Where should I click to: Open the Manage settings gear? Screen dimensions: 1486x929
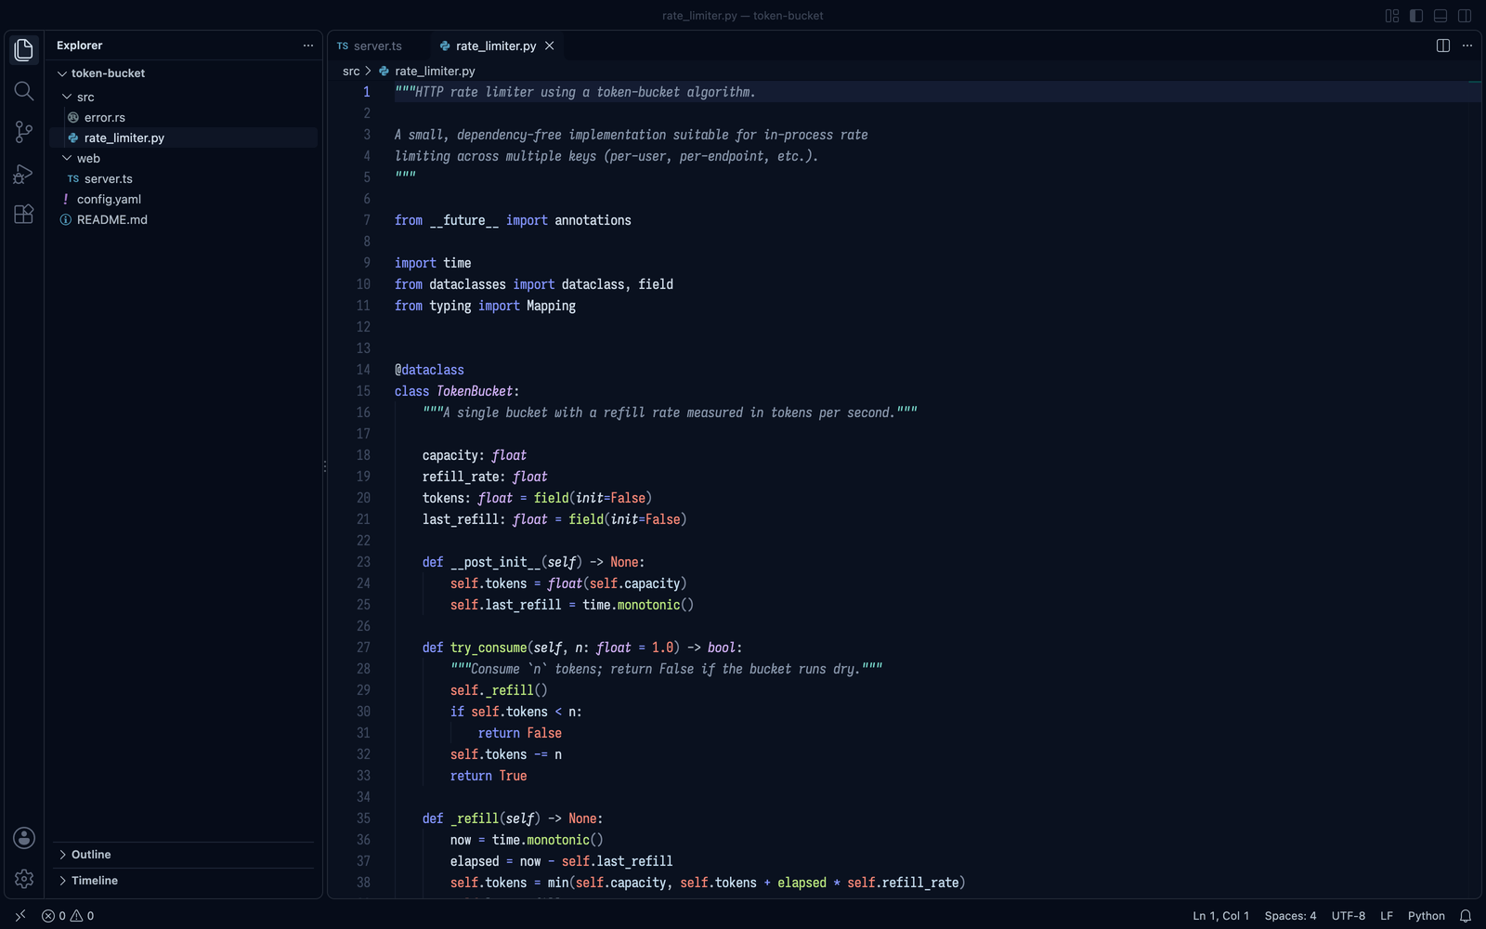[24, 879]
